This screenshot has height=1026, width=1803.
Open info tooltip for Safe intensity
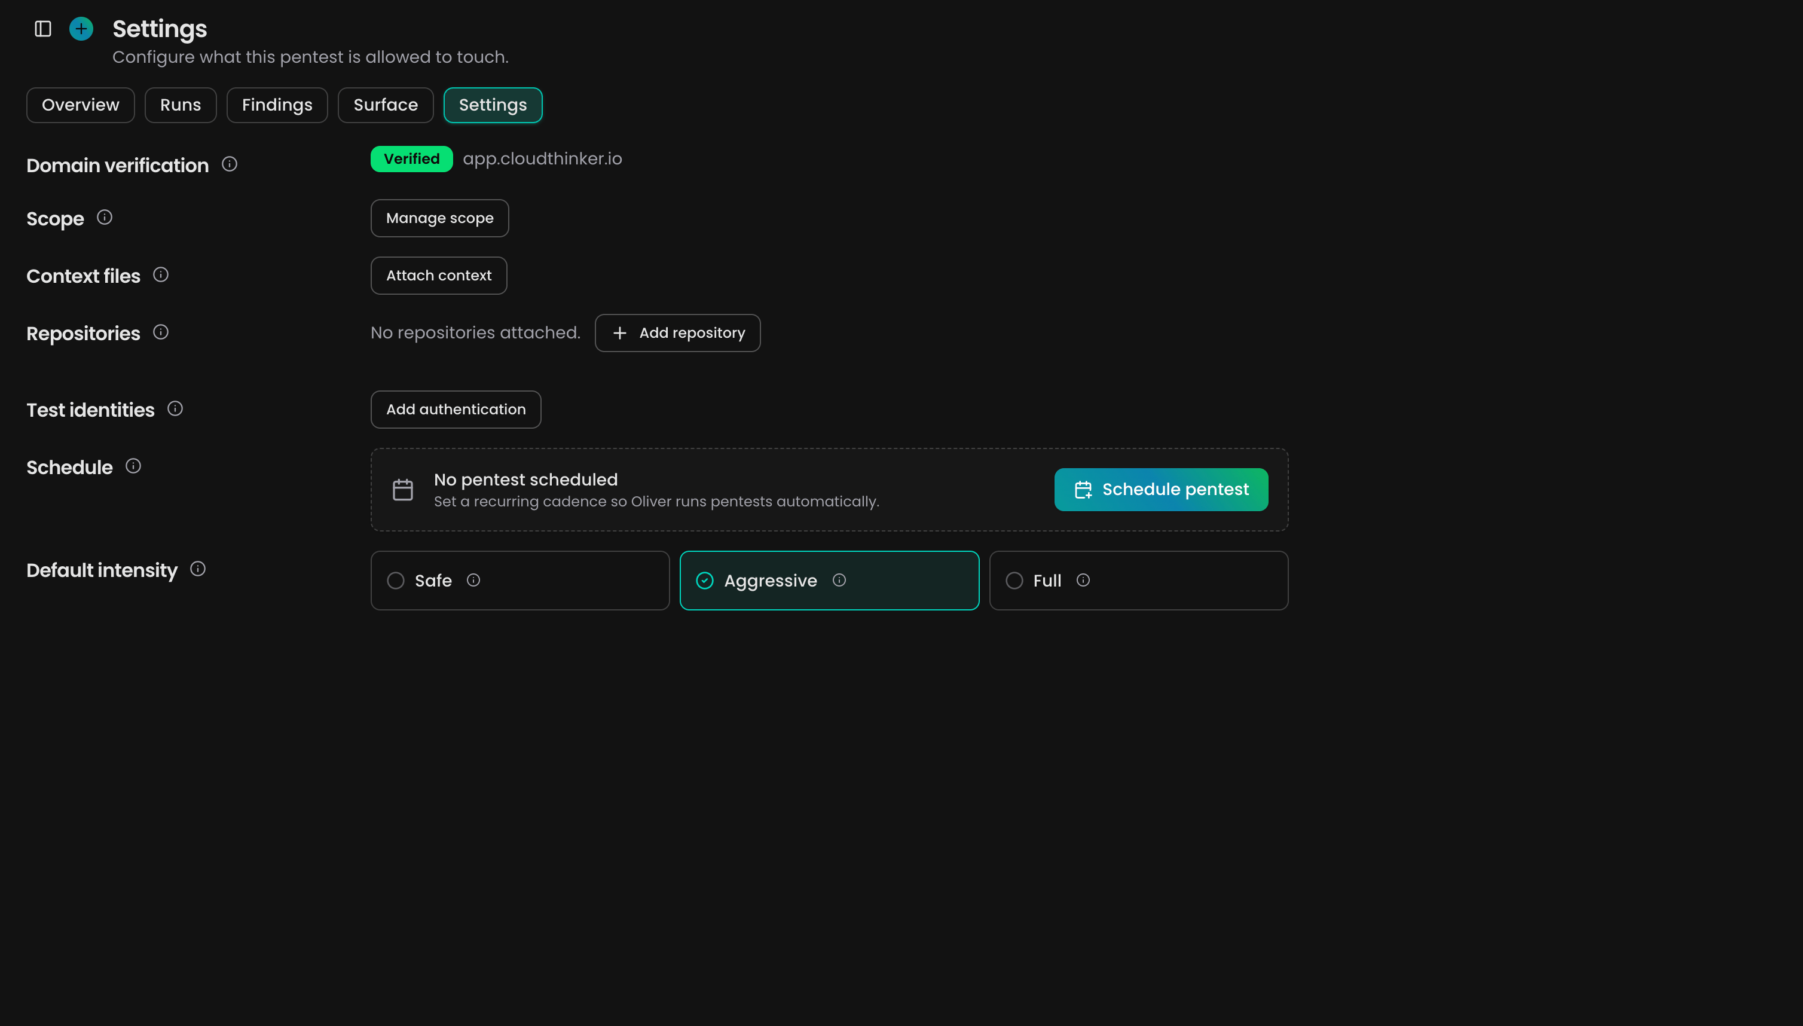coord(473,580)
